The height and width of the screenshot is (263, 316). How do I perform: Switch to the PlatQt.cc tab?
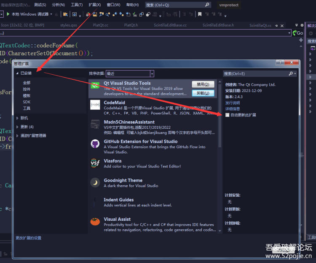pyautogui.click(x=100, y=25)
